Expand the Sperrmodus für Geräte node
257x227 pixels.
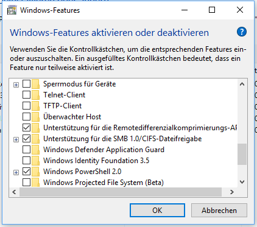(x=16, y=85)
